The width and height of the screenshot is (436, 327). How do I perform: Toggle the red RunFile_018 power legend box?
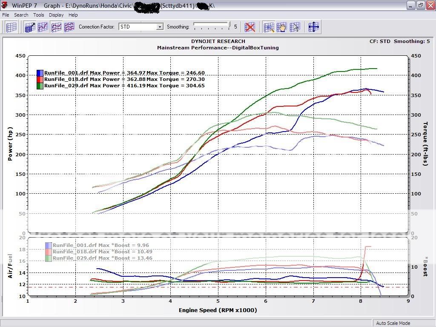pos(40,79)
